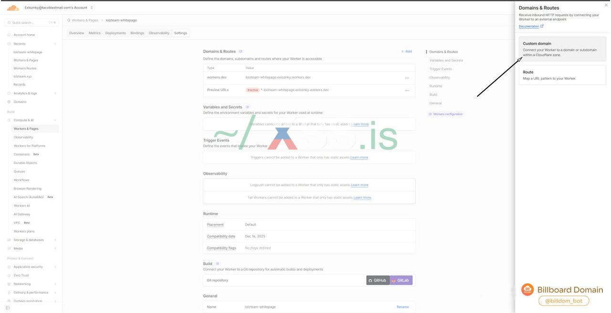The height and width of the screenshot is (313, 611).
Task: Expand Application security chevron
Action: click(55, 267)
